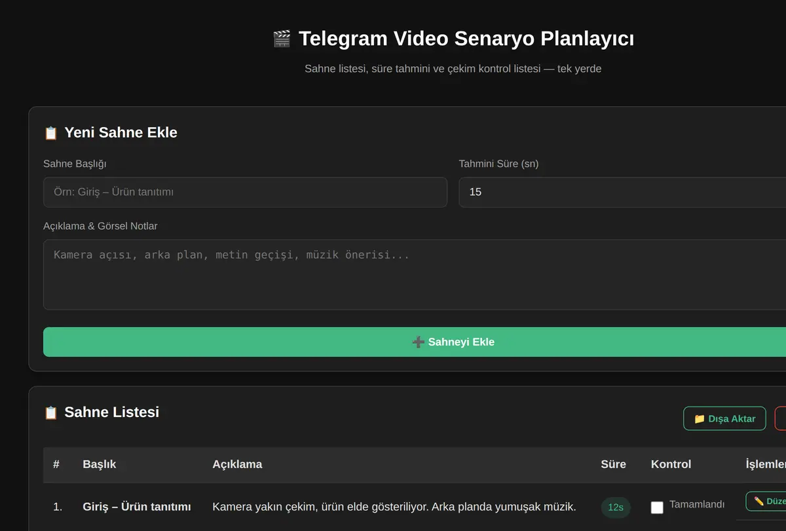Click the 'Sahne Listesi' section heading
The height and width of the screenshot is (531, 786).
[111, 412]
